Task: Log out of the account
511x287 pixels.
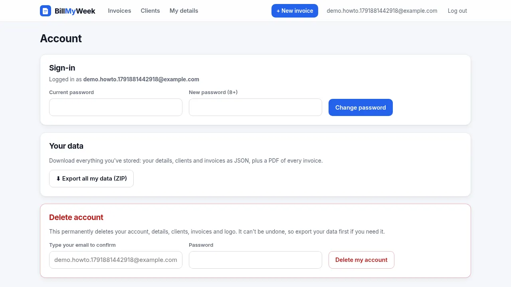Action: pos(457,11)
